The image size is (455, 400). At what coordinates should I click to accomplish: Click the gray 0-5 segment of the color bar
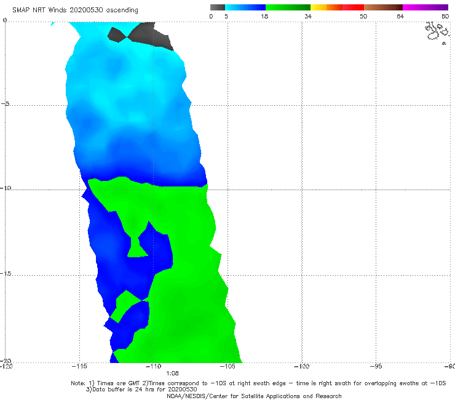pos(217,7)
